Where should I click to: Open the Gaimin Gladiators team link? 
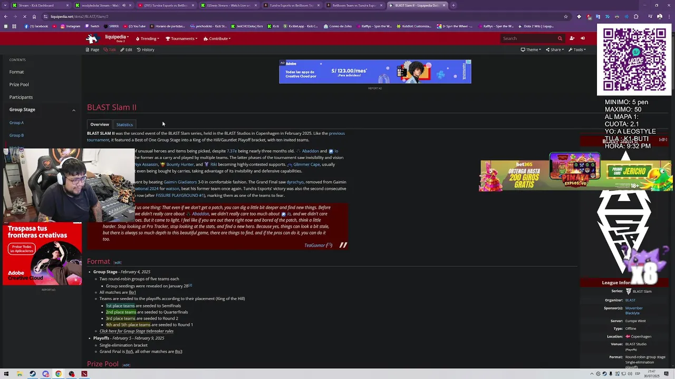coord(180,182)
